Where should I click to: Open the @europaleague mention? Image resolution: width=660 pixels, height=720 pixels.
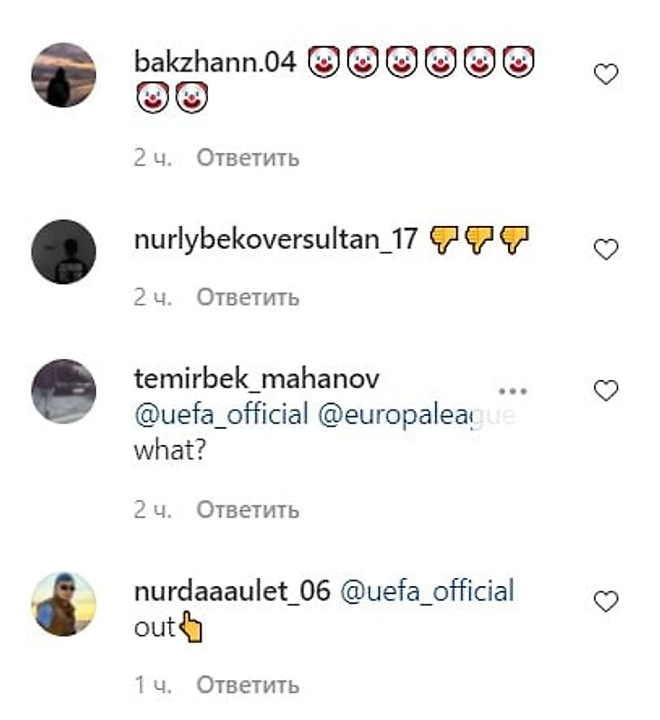tap(416, 415)
